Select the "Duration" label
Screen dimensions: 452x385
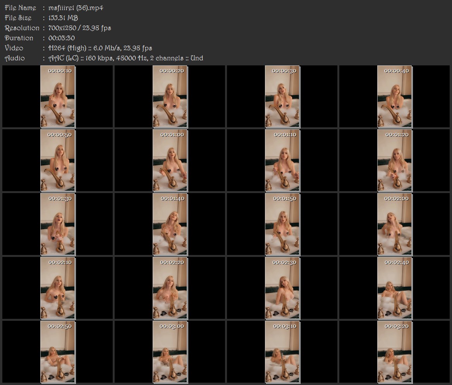coord(19,38)
